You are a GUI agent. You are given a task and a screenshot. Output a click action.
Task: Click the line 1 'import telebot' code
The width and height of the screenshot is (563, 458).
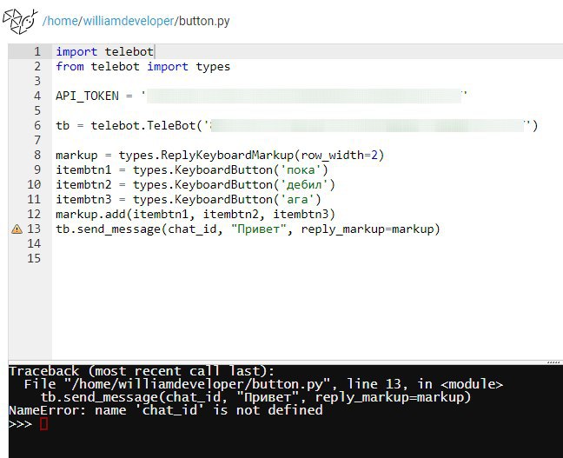click(104, 52)
